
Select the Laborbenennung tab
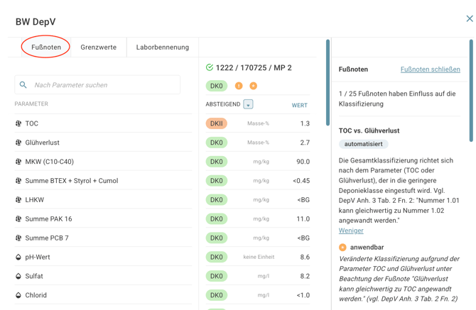(162, 47)
